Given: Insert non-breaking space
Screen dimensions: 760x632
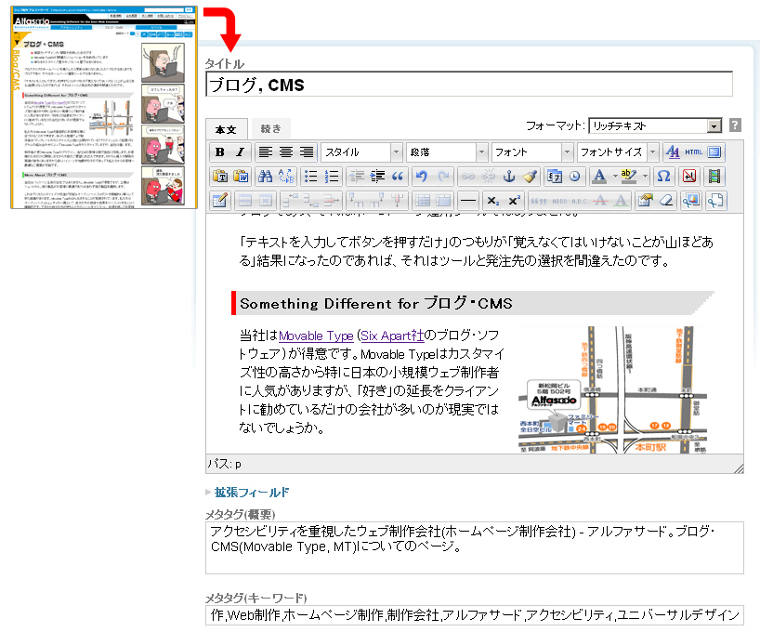Looking at the screenshot, I should point(689,176).
